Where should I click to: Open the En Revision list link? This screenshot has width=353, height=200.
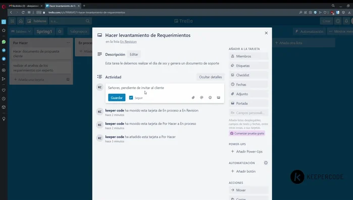coord(128,42)
